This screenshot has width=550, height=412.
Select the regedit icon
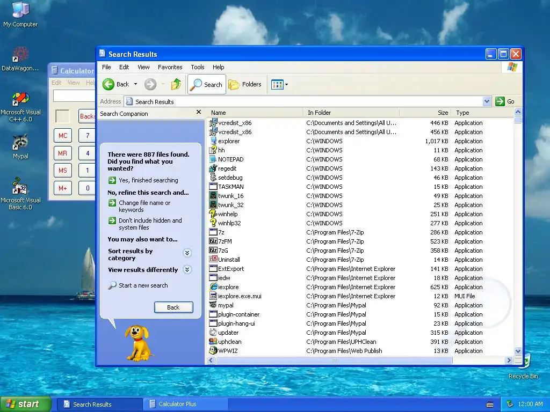(x=213, y=168)
